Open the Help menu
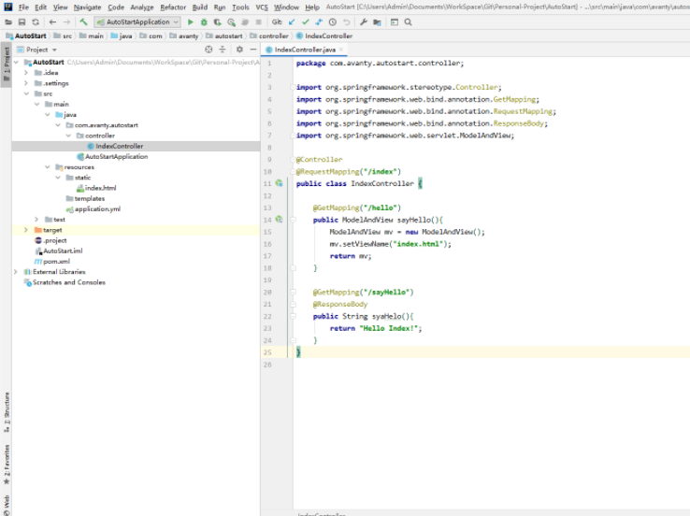 312,7
